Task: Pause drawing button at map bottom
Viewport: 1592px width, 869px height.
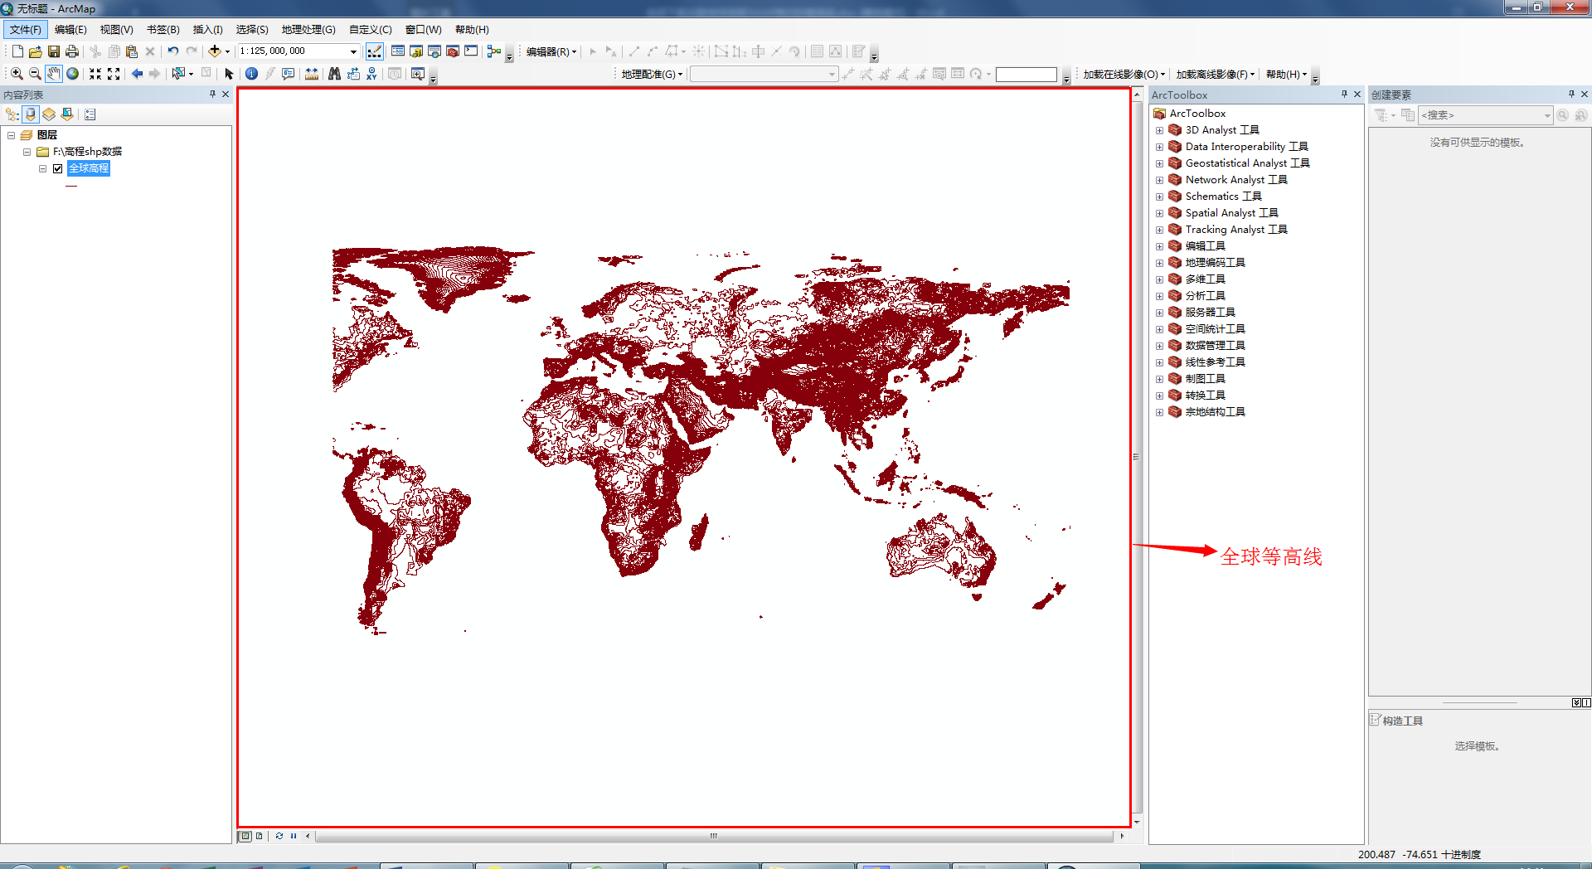Action: pyautogui.click(x=294, y=836)
